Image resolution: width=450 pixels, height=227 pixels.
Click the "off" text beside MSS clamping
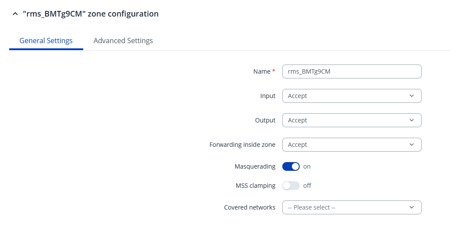point(307,186)
